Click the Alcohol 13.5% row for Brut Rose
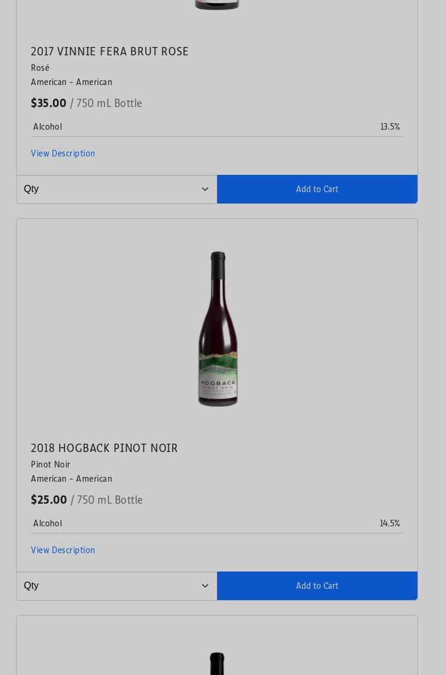446x675 pixels. click(x=217, y=127)
